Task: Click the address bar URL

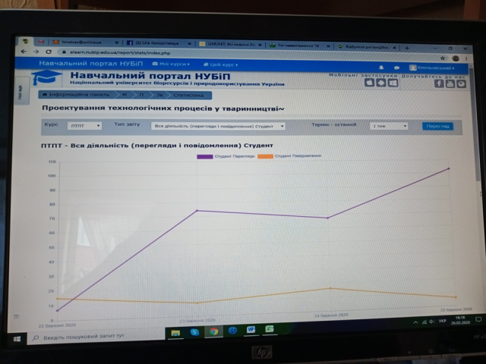Action: [x=120, y=52]
